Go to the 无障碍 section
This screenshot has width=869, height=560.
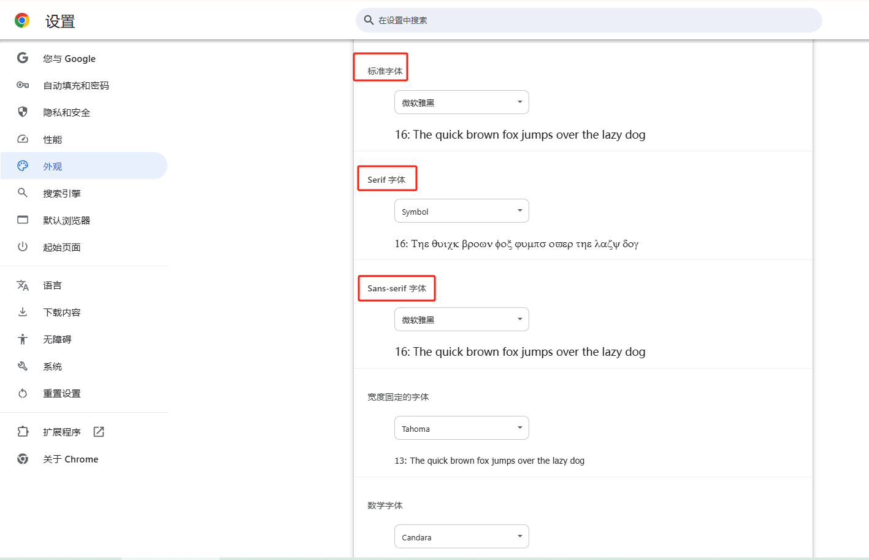[84, 339]
